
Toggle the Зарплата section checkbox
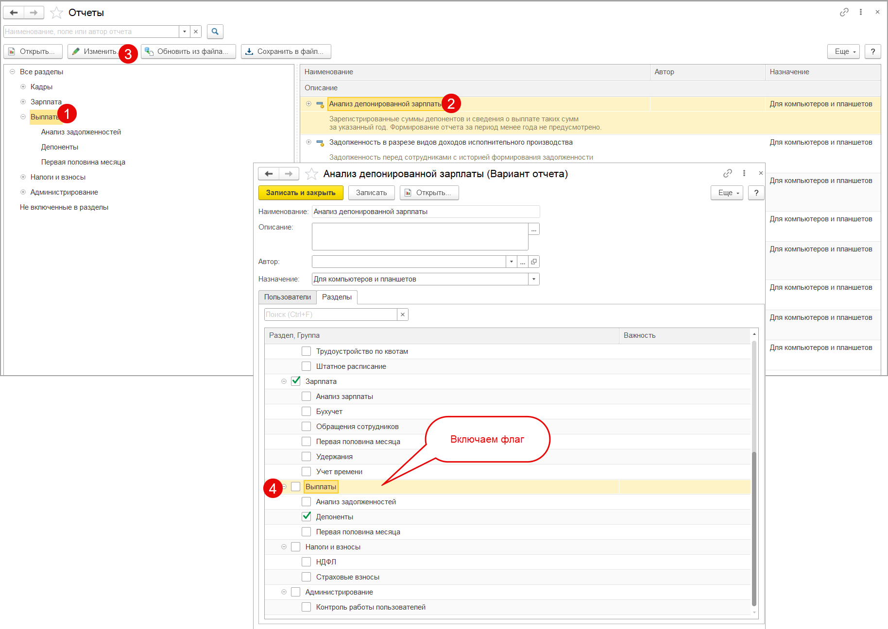pyautogui.click(x=295, y=381)
